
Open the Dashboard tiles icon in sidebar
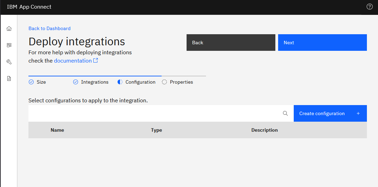[9, 45]
